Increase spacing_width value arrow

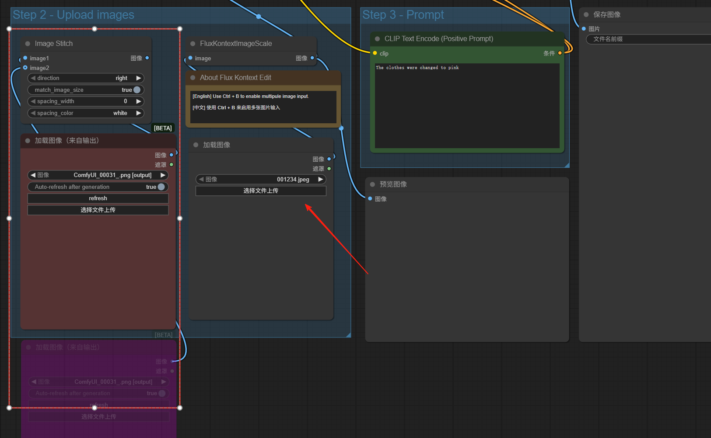[139, 101]
